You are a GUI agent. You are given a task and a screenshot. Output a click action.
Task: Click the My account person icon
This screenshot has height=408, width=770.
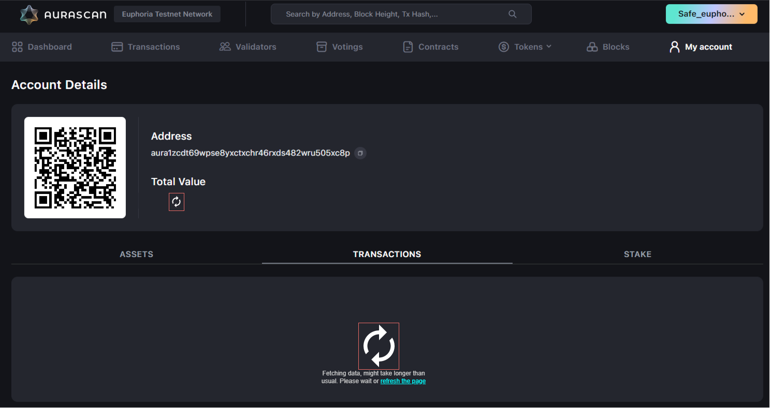[x=674, y=47]
